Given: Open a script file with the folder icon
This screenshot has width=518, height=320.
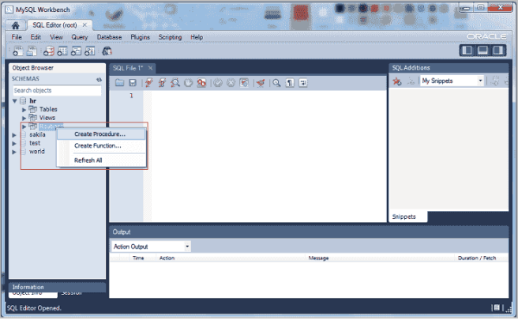Looking at the screenshot, I should (119, 83).
